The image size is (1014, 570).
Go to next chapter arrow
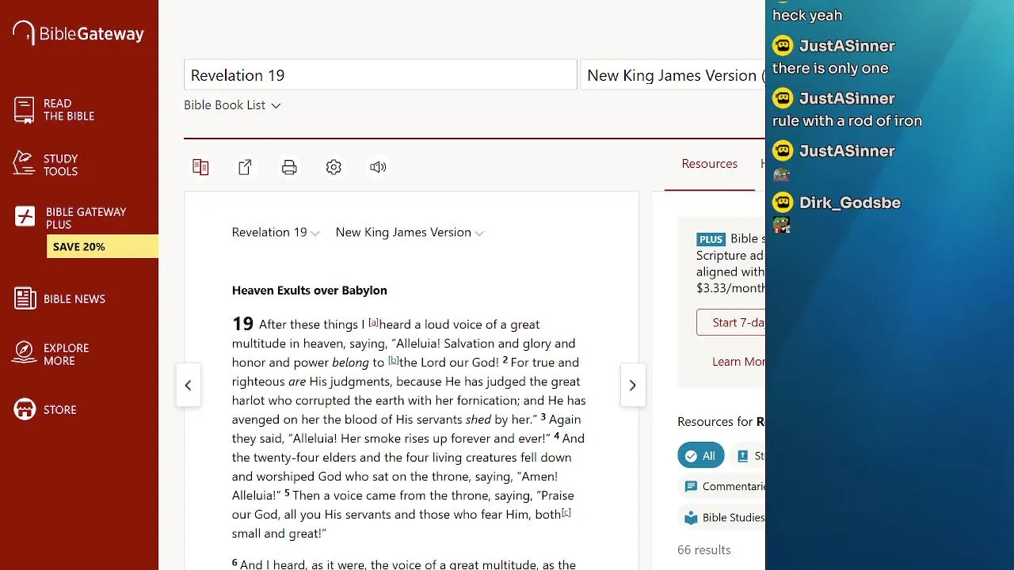coord(632,386)
